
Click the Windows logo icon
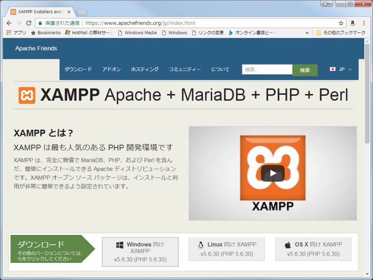point(119,245)
